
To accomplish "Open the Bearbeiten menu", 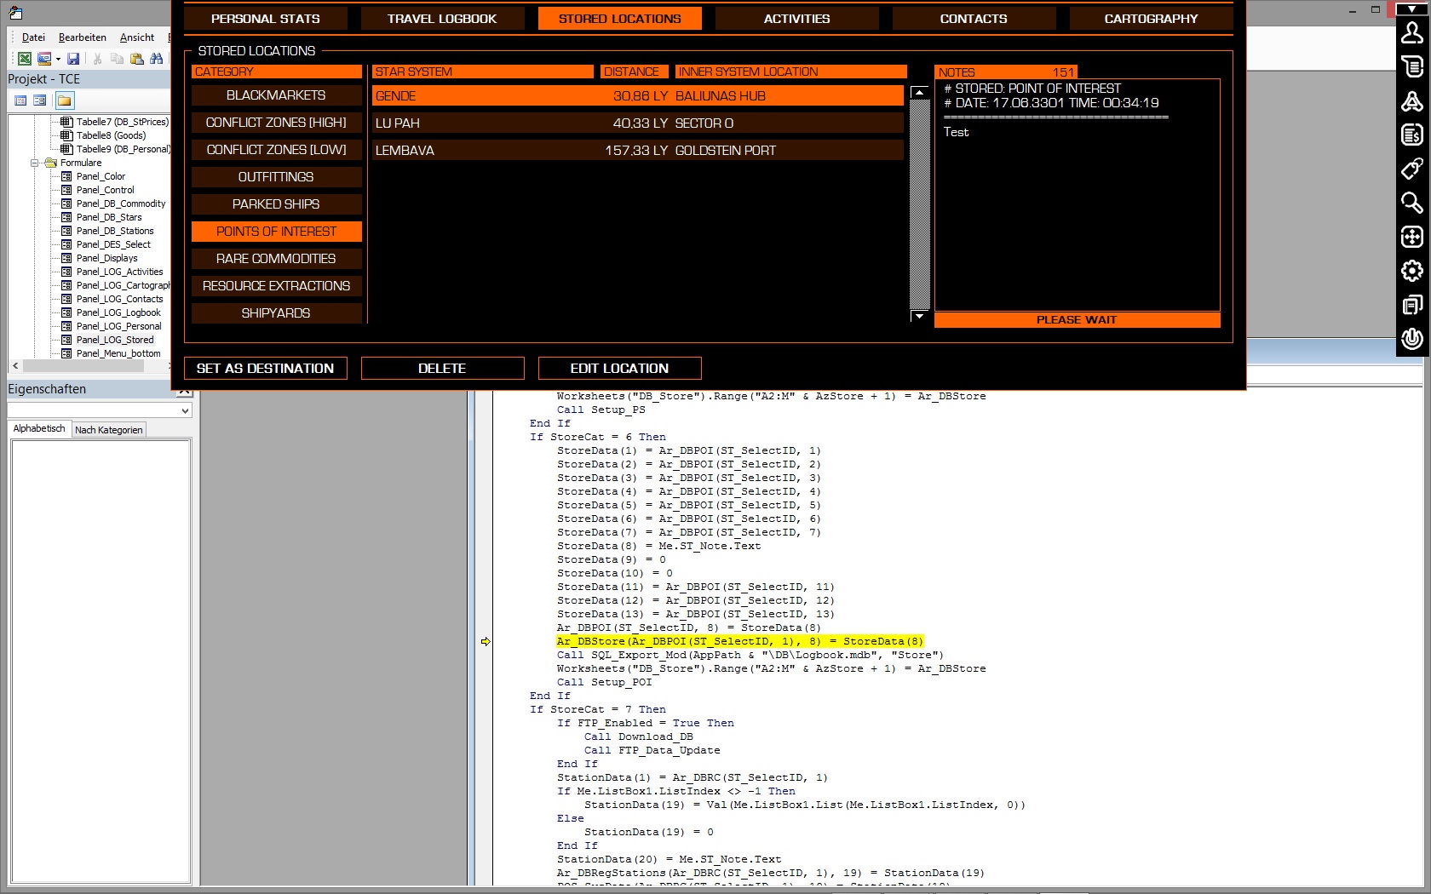I will [83, 37].
